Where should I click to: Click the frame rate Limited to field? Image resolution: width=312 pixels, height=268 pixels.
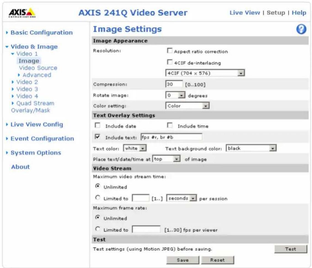click(x=146, y=229)
